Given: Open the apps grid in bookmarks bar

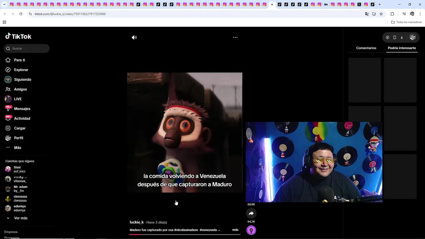Looking at the screenshot, I should coord(4,22).
